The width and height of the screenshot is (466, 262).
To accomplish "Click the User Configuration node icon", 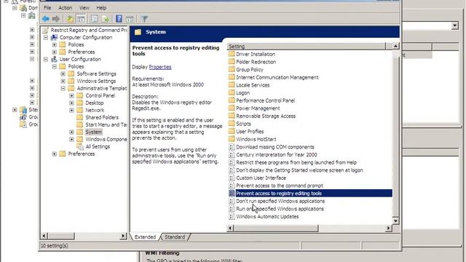I will coord(54,59).
